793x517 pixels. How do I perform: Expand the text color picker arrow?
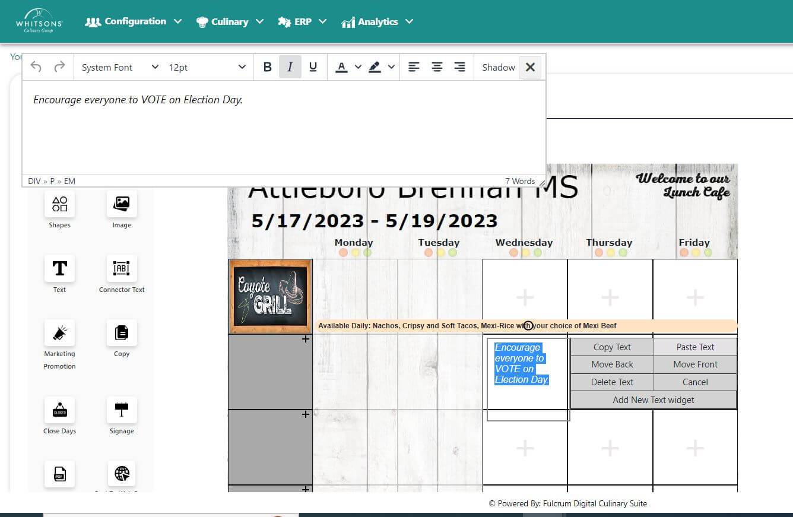pos(358,67)
